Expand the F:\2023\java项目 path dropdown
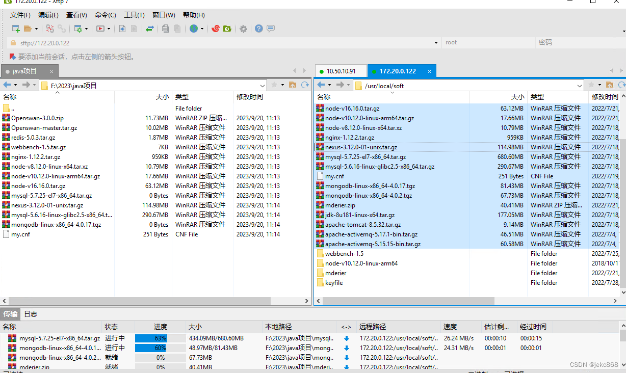Screen dimensions: 626x373 coord(263,86)
